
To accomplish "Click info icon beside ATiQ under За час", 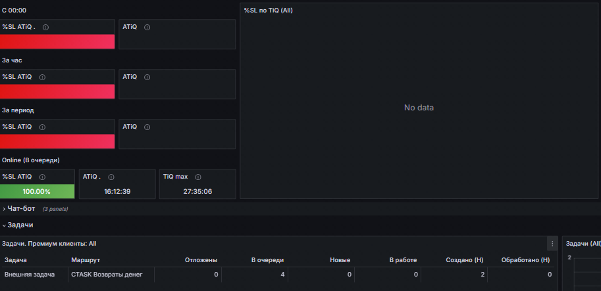I will pyautogui.click(x=147, y=78).
